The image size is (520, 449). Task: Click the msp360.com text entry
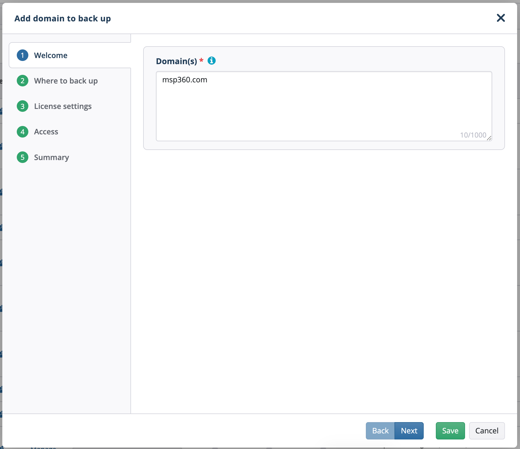[x=185, y=80]
